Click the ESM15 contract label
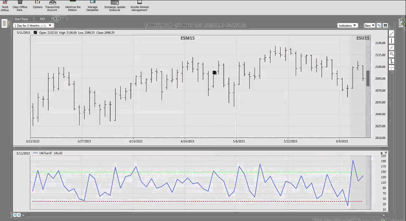Image resolution: width=406 pixels, height=221 pixels. (187, 38)
